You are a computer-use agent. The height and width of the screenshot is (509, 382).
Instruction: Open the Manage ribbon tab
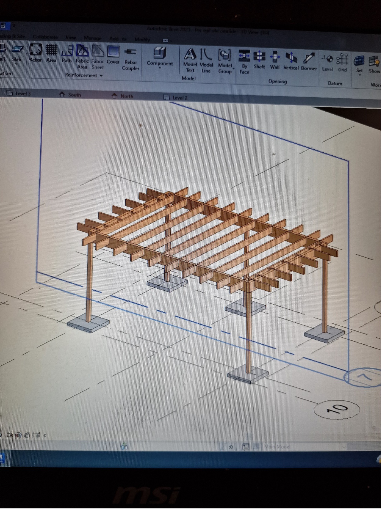[93, 38]
